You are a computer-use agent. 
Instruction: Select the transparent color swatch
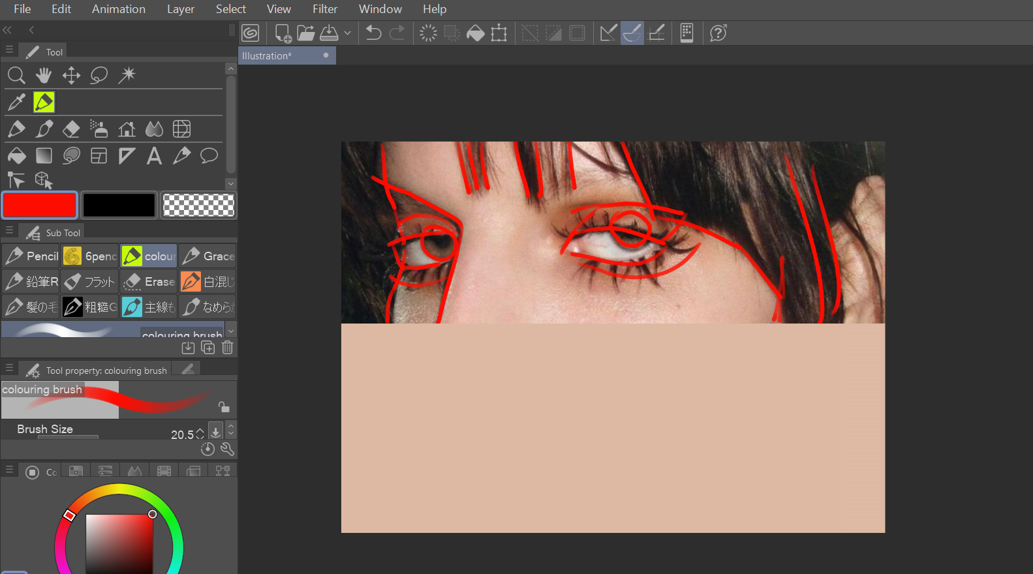(198, 205)
